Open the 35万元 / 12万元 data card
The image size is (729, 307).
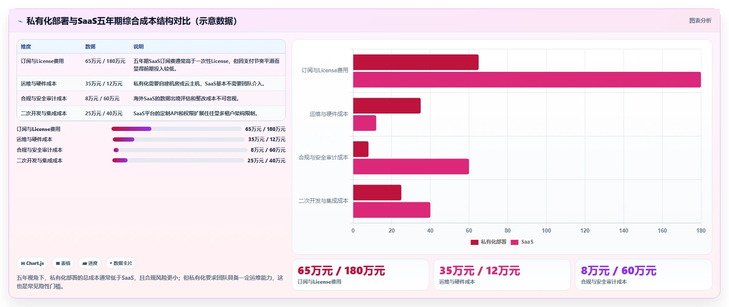502,275
